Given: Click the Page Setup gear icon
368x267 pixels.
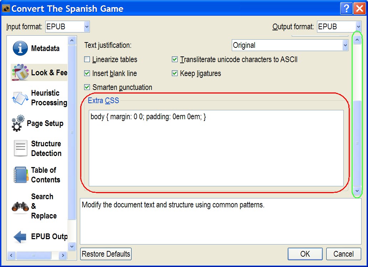Looking at the screenshot, I should 19,124.
